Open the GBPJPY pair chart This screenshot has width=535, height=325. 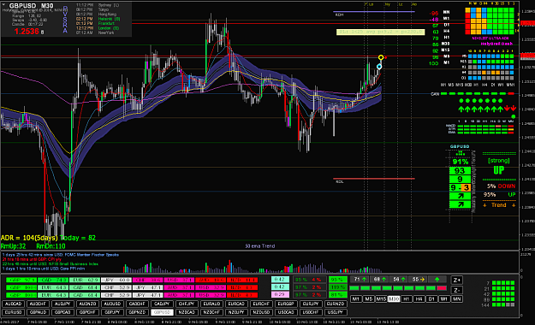pyautogui.click(x=112, y=312)
